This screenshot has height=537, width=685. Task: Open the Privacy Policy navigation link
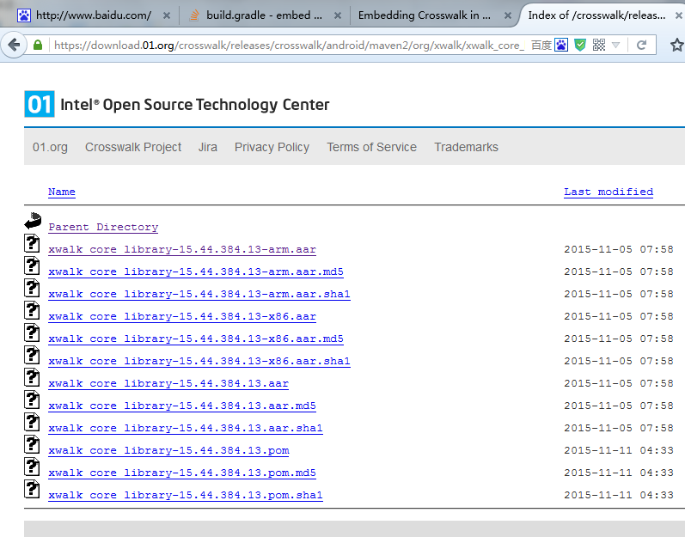(272, 147)
